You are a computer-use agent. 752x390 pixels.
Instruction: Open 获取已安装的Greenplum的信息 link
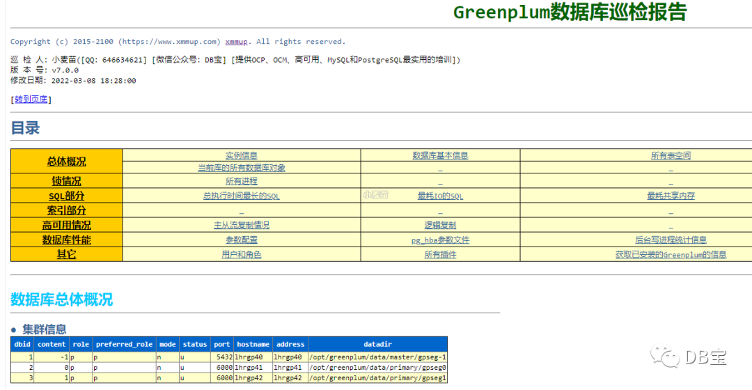(x=671, y=255)
